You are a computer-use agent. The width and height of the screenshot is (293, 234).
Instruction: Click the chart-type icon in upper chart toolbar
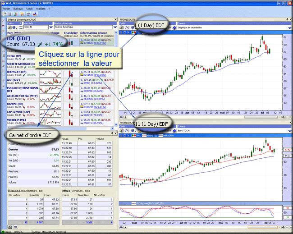pyautogui.click(x=127, y=28)
